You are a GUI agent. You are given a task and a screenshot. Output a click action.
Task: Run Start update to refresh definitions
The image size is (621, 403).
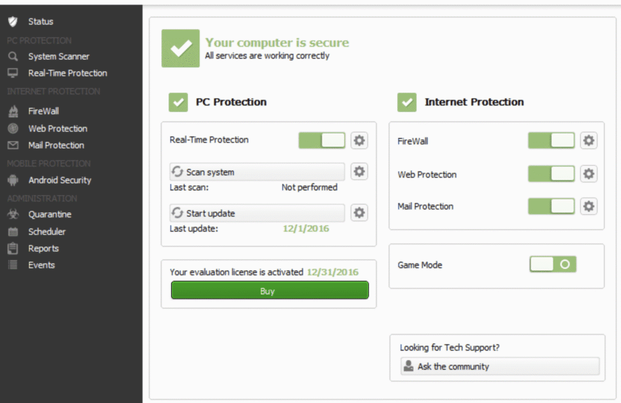tap(256, 213)
